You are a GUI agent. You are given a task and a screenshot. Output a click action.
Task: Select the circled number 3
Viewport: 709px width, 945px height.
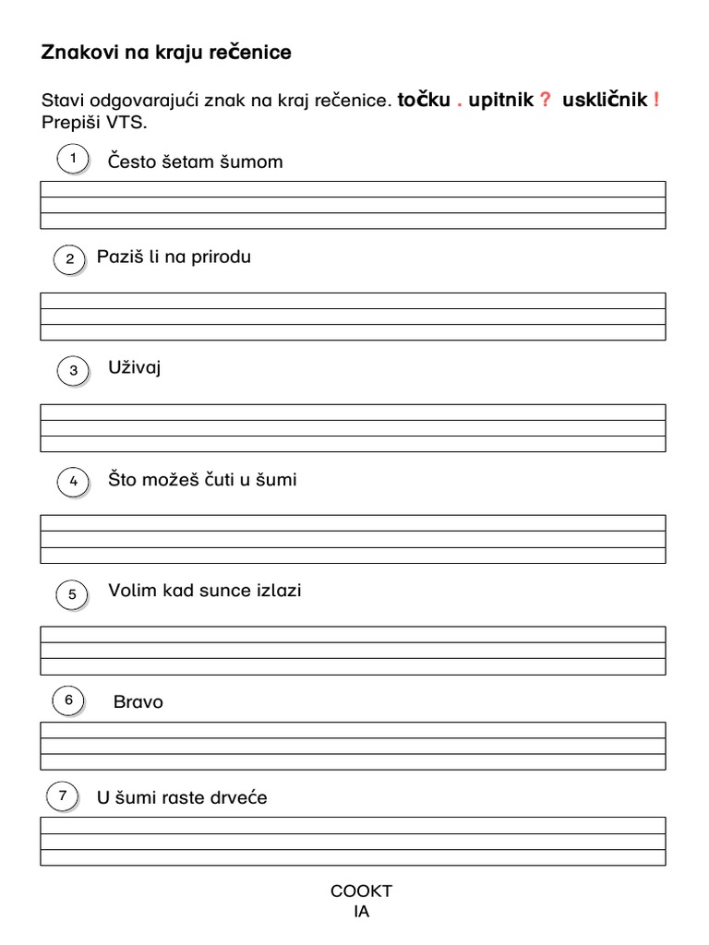pos(73,372)
